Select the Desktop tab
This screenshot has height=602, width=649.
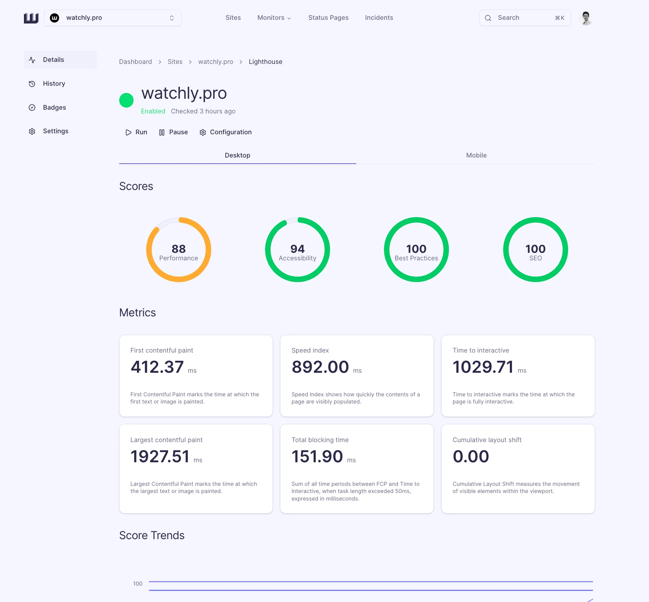(237, 155)
